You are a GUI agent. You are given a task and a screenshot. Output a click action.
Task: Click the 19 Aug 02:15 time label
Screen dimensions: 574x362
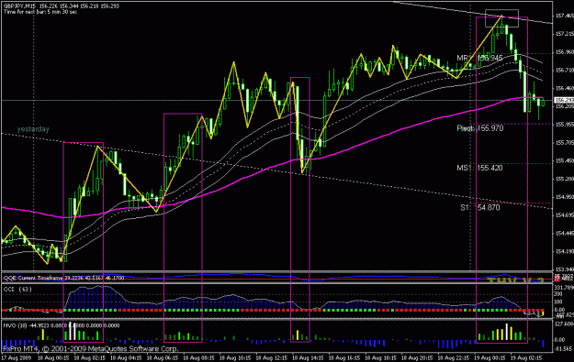tap(527, 358)
